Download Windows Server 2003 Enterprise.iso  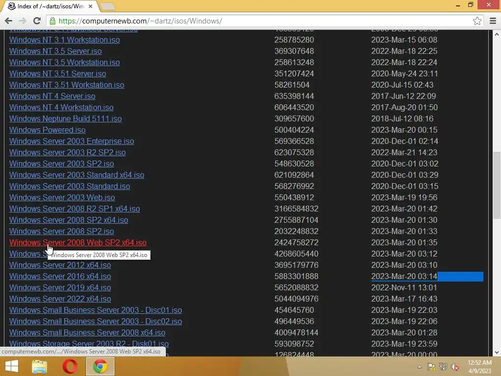click(71, 141)
